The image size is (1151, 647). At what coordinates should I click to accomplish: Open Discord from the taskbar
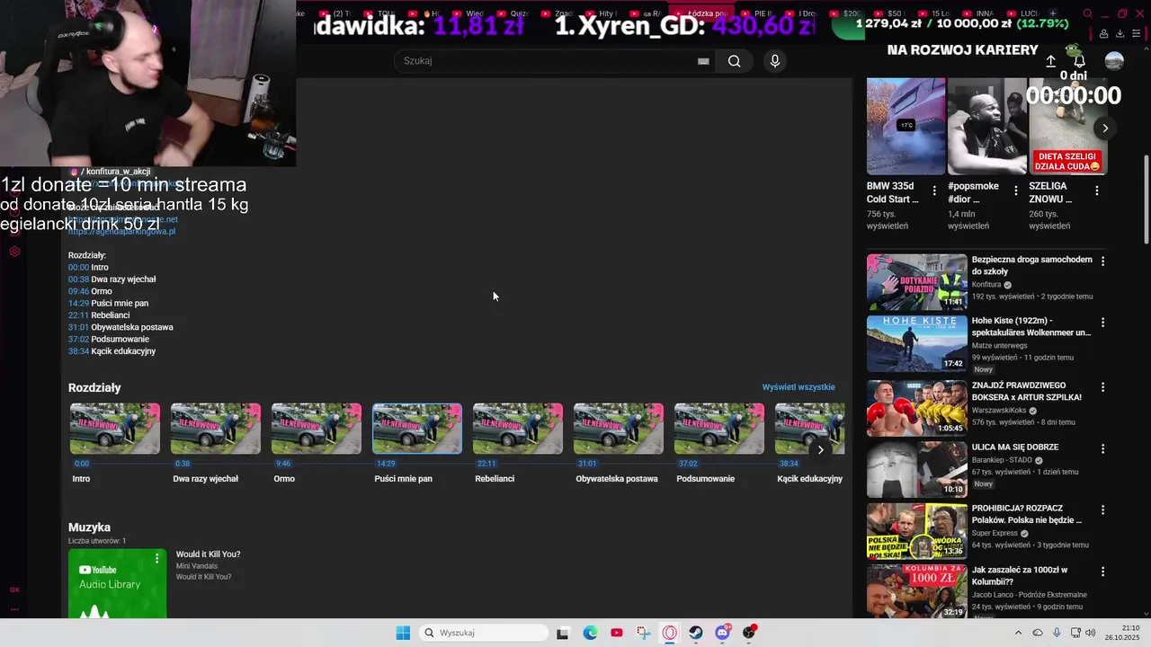tap(723, 633)
